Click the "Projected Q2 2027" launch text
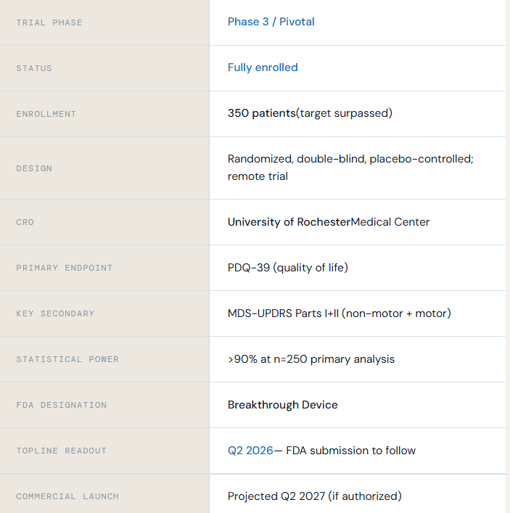Viewport: 510px width, 513px height. 276,496
